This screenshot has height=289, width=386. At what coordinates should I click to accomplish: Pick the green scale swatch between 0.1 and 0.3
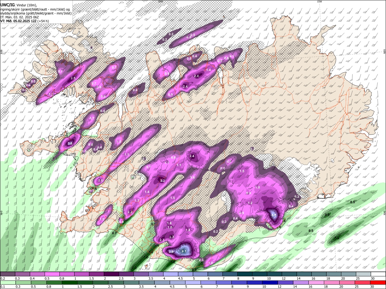8,282
